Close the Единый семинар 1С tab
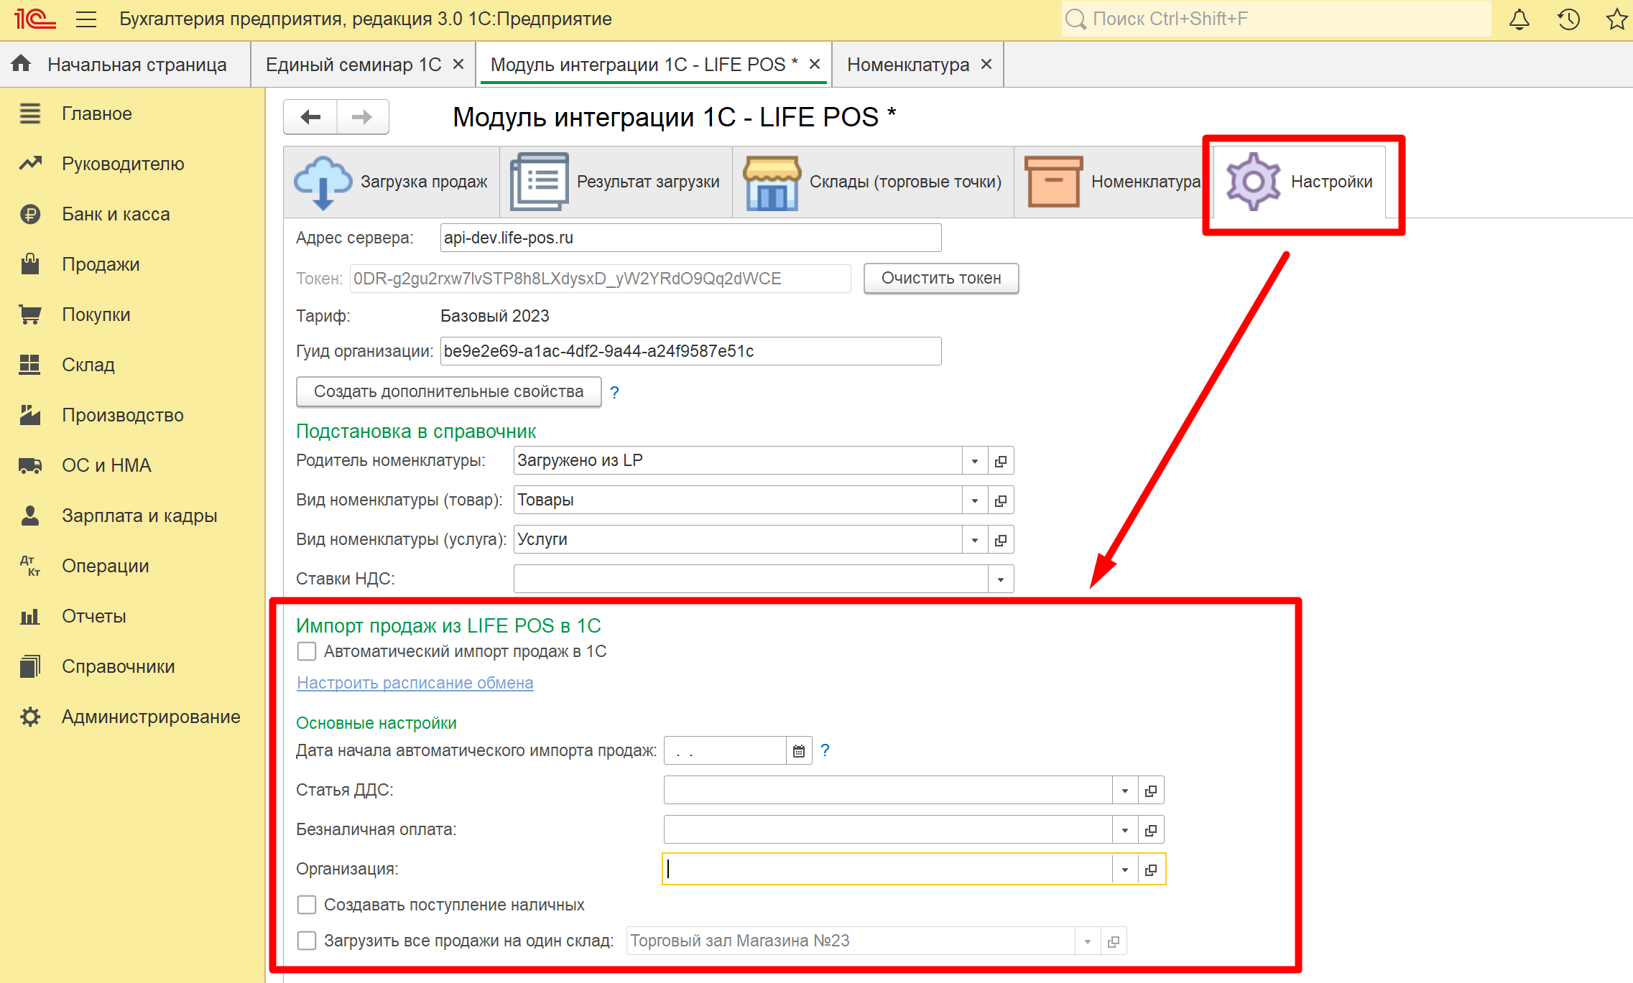 458,64
